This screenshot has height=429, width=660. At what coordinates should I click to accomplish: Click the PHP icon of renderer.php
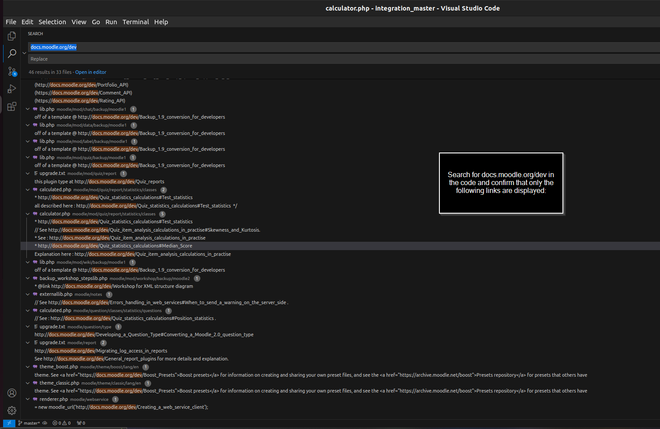click(35, 399)
